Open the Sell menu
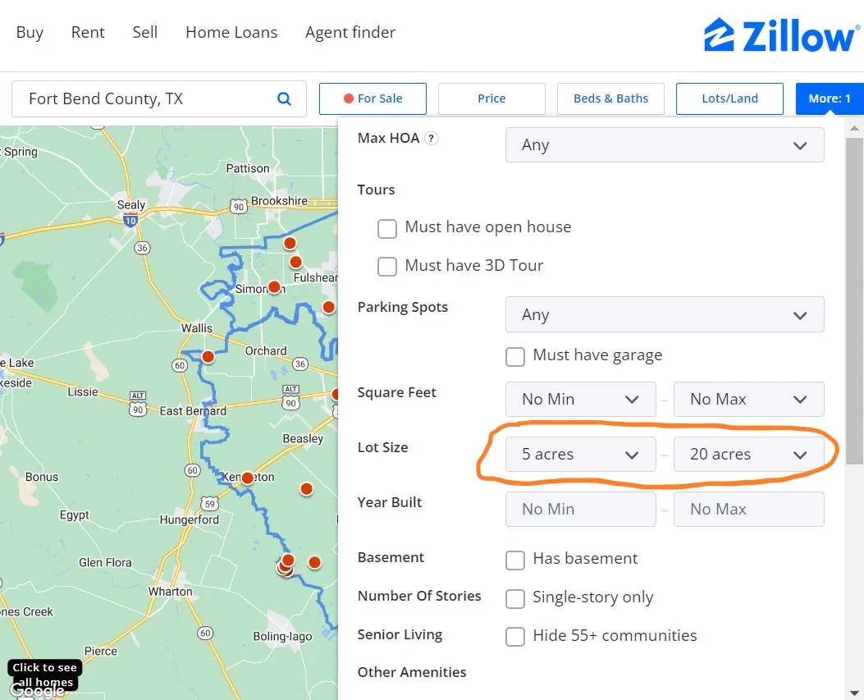This screenshot has height=700, width=864. pos(145,33)
